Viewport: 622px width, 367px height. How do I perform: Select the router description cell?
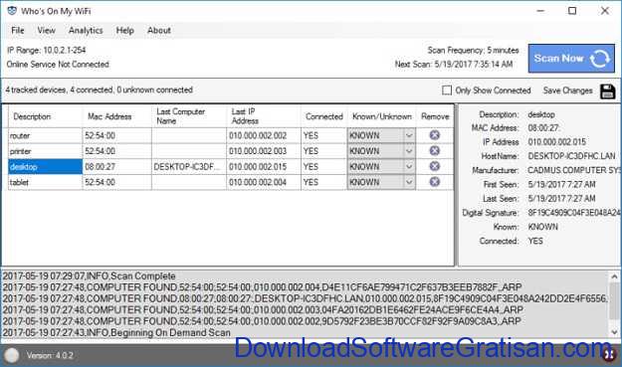pyautogui.click(x=45, y=135)
